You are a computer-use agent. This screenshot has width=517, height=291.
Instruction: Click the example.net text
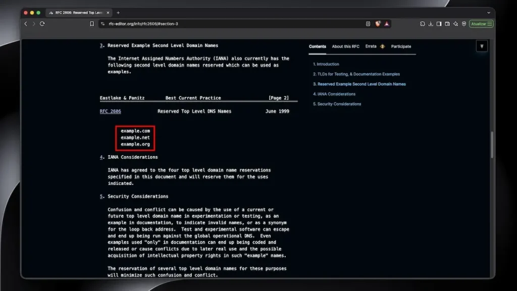(135, 137)
